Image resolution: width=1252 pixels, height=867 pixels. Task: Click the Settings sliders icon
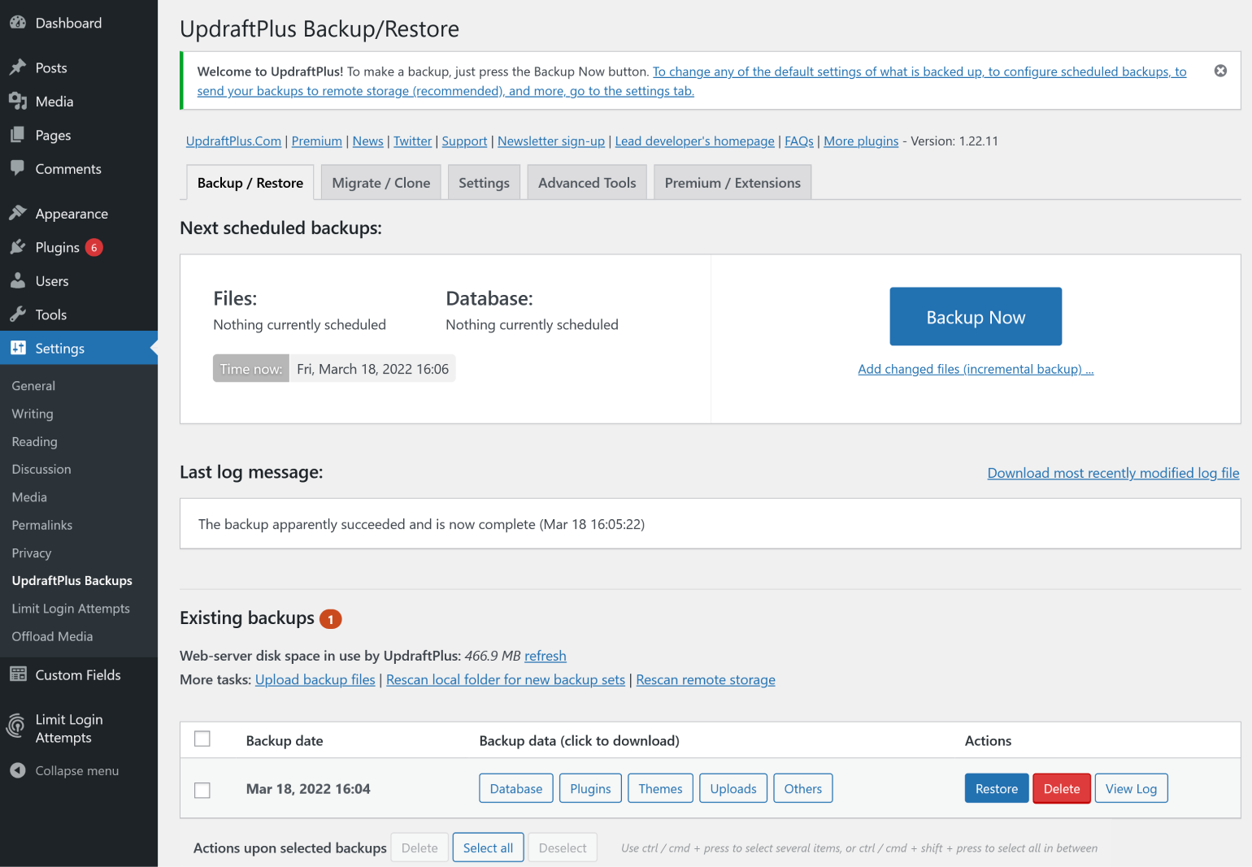pos(18,348)
